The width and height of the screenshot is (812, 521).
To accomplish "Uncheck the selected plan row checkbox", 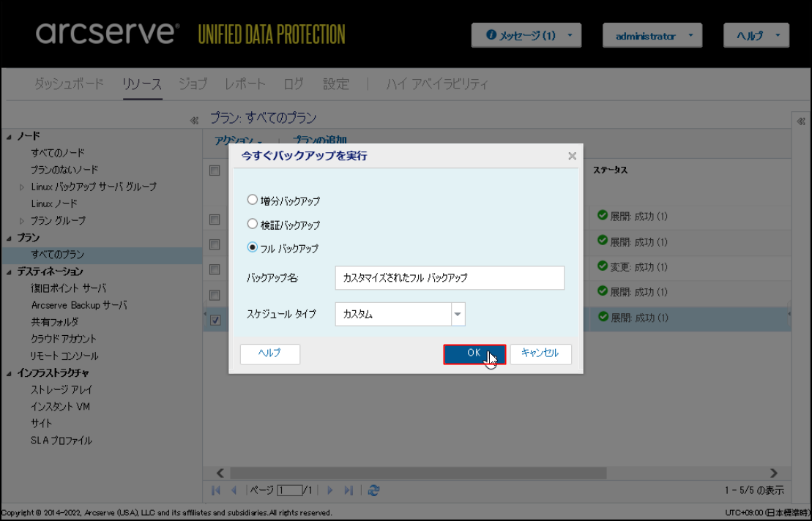I will (x=215, y=320).
